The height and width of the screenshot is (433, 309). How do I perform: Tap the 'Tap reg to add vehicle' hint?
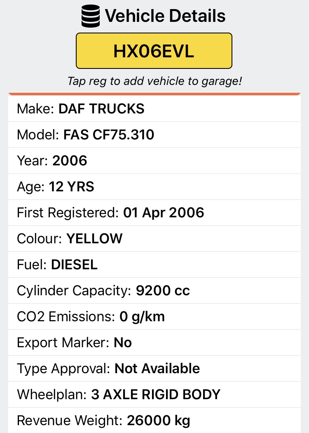pyautogui.click(x=154, y=81)
